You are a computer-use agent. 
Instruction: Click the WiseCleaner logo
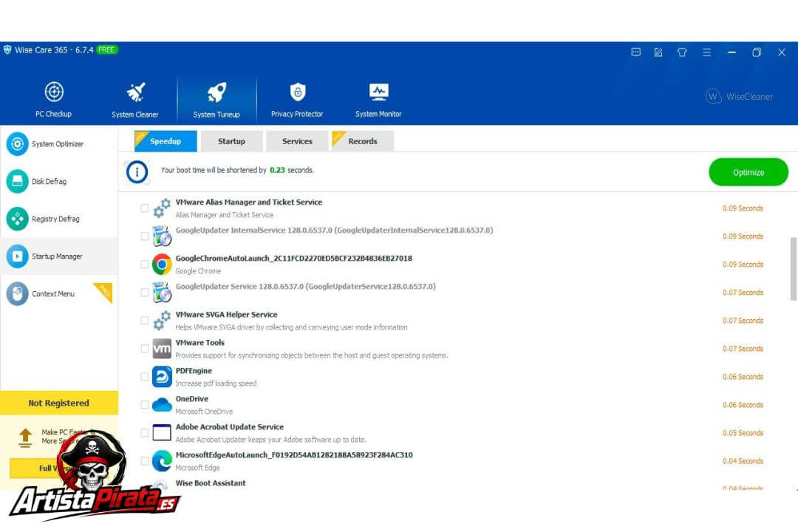[x=739, y=96]
